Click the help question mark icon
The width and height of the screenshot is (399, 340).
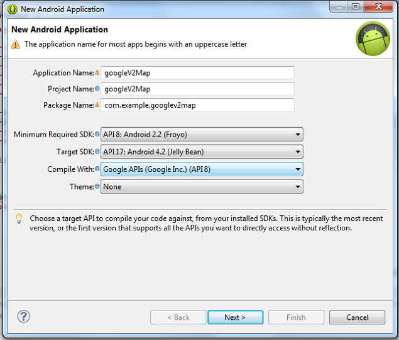point(24,317)
